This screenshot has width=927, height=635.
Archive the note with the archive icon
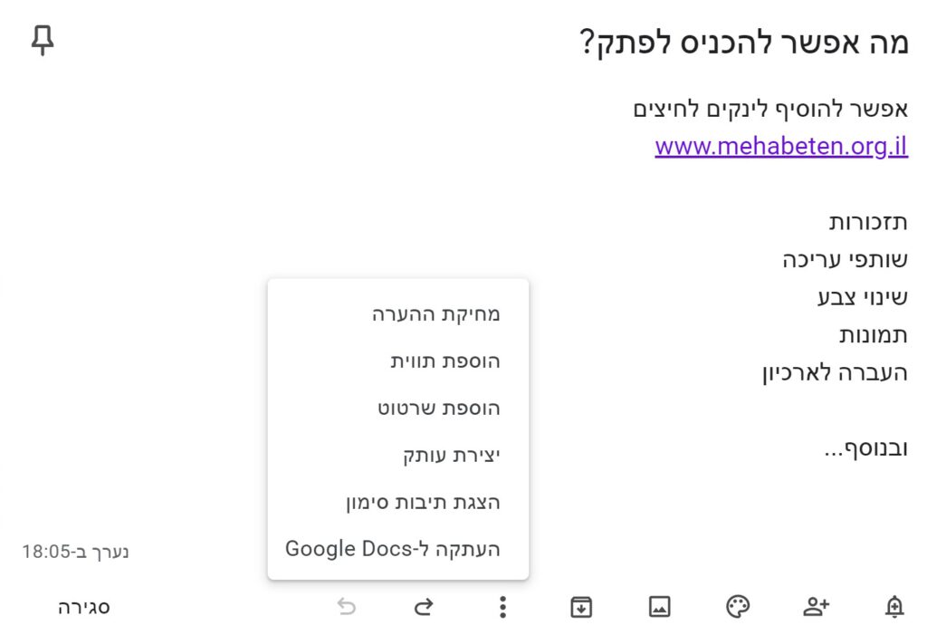(581, 607)
